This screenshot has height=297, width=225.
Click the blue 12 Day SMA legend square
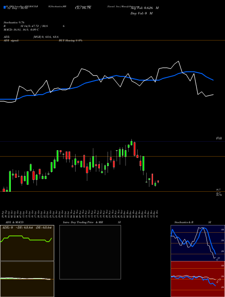point(4,7)
